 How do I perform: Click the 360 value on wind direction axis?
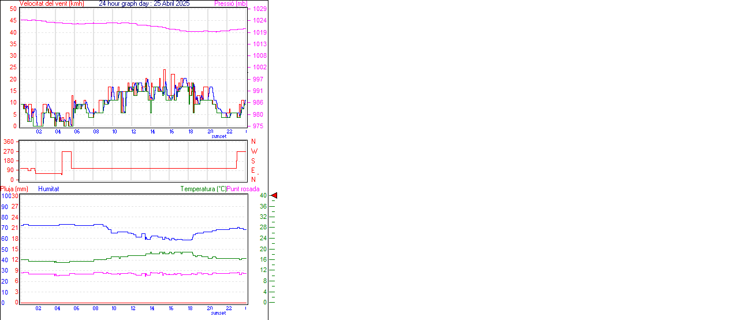9,142
